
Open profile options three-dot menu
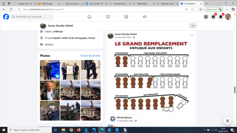tap(193, 26)
